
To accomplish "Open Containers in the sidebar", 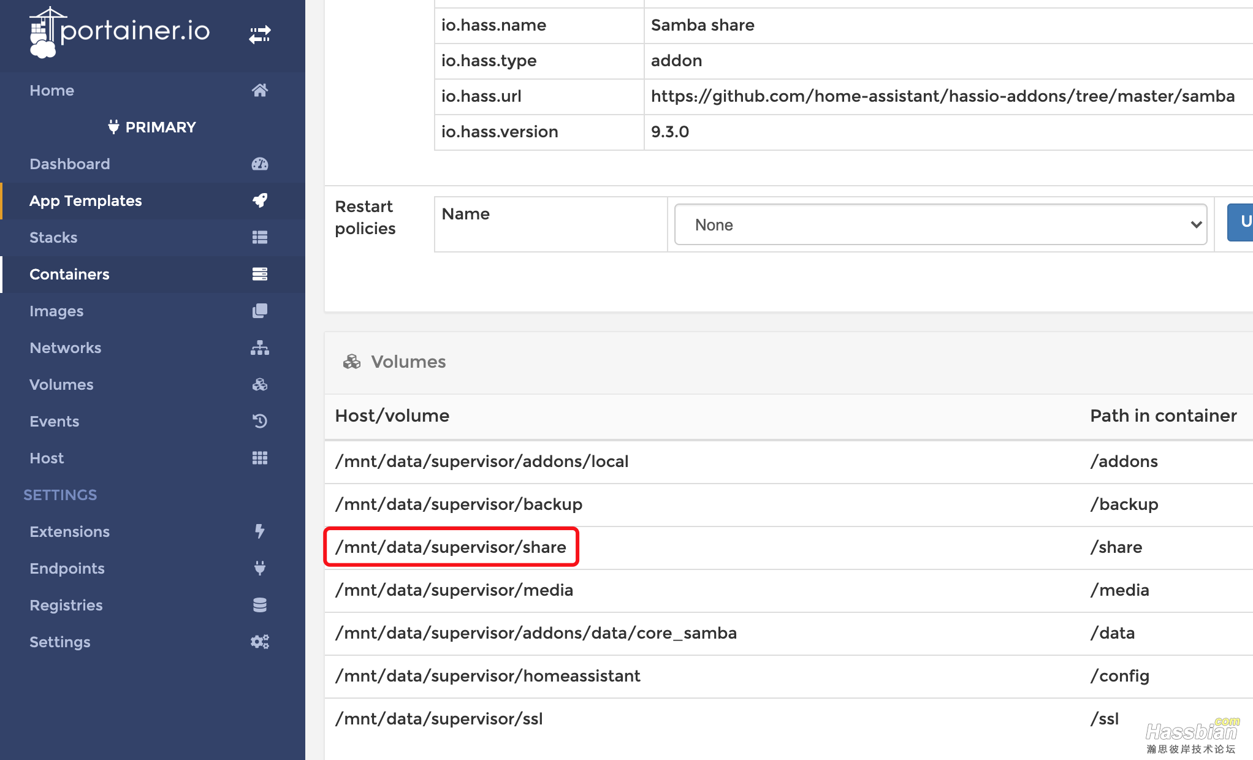I will pyautogui.click(x=69, y=274).
